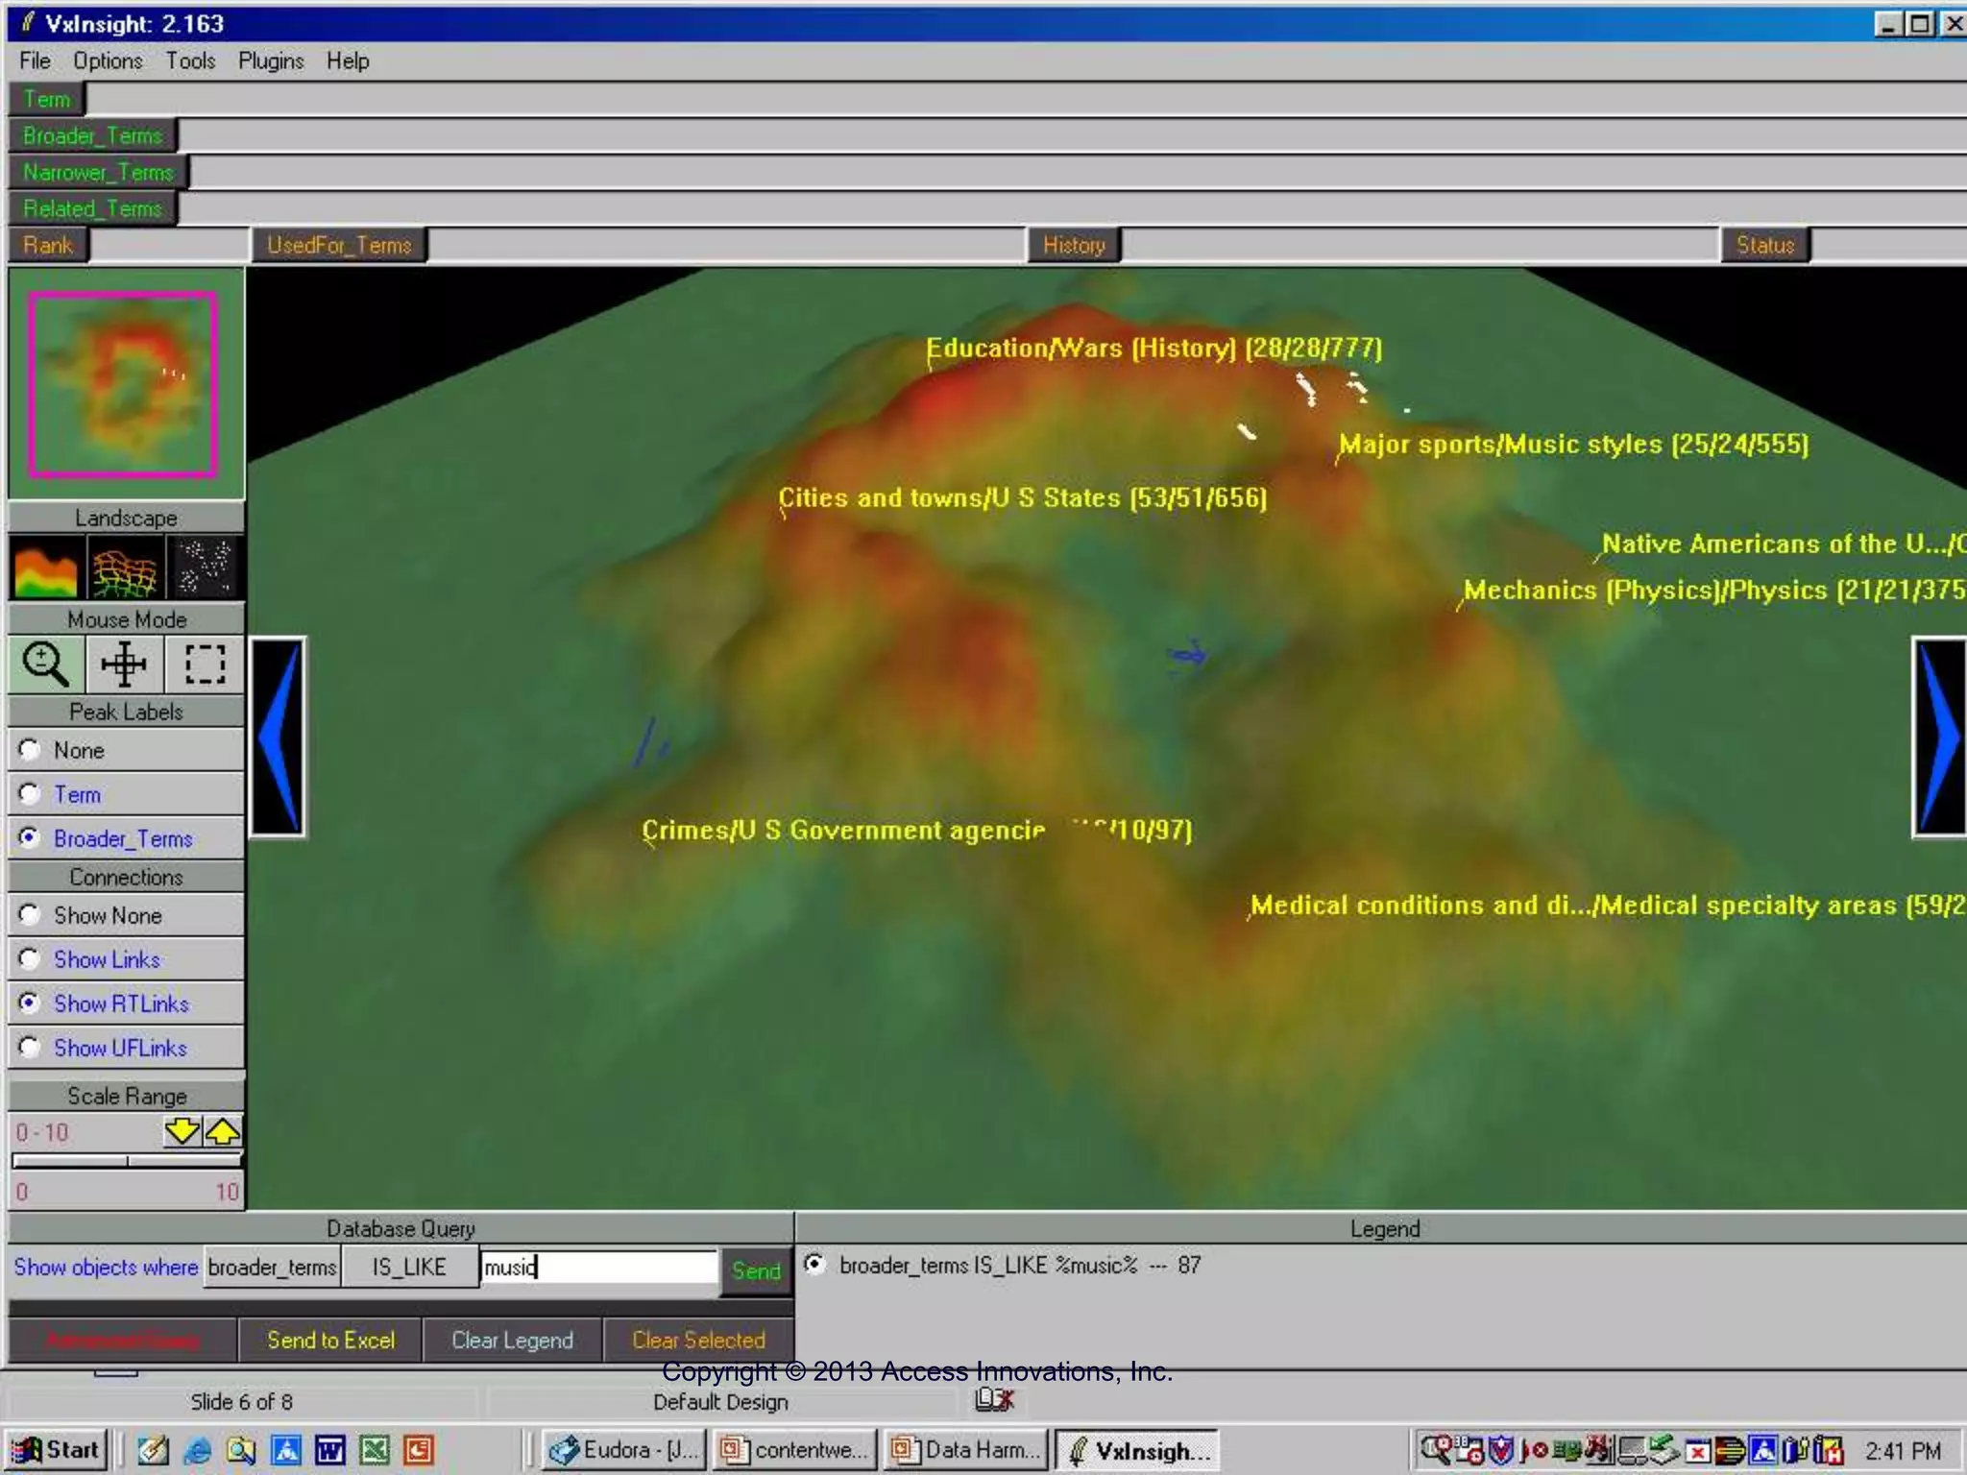
Task: Decrease scale range with yellow down arrow
Action: coord(182,1131)
